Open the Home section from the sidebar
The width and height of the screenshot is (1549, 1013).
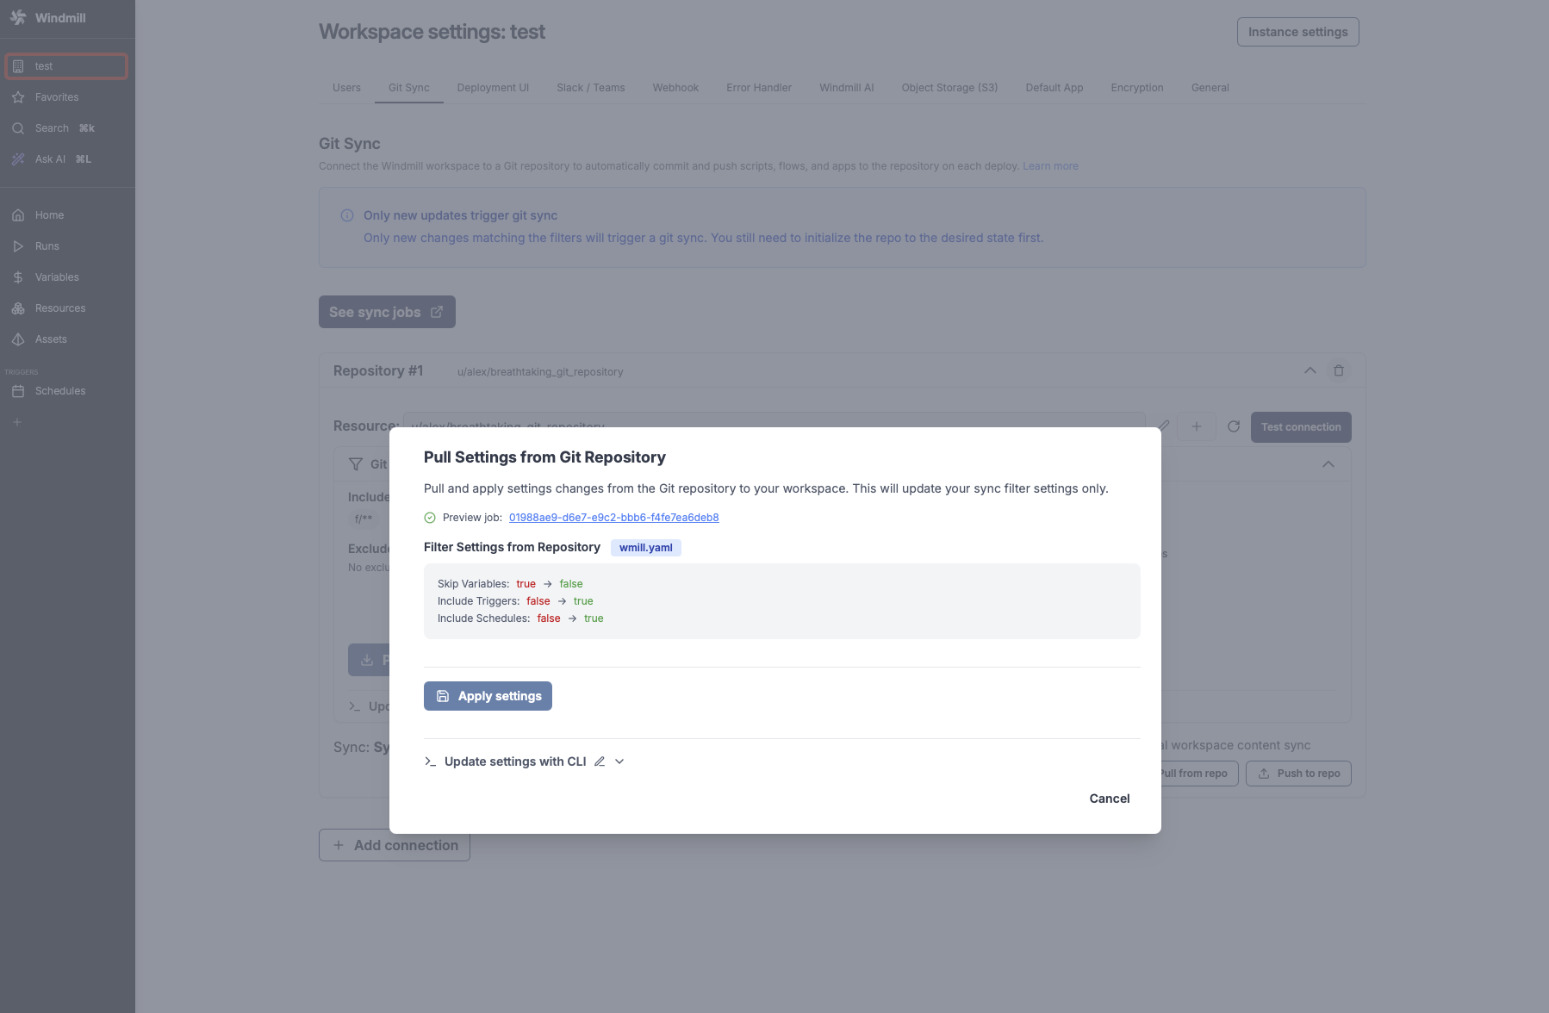(x=49, y=214)
